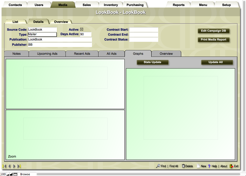Switch to the Upcoming Ads tab

(x=47, y=54)
